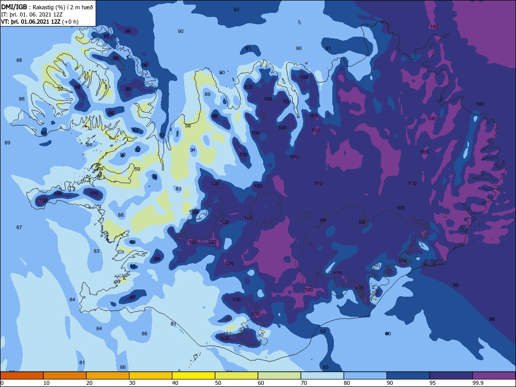The height and width of the screenshot is (387, 516).
Task: Click the legend tick label '0' on the color scale
Action: point(2,383)
